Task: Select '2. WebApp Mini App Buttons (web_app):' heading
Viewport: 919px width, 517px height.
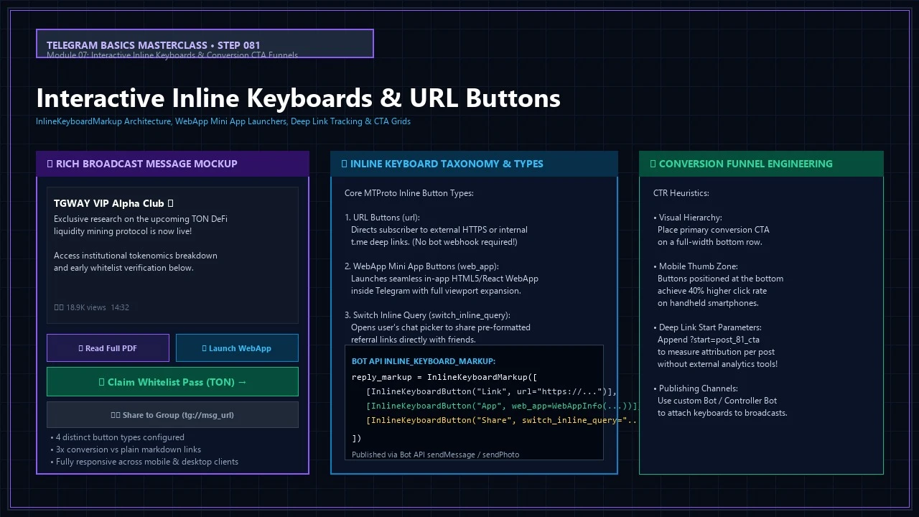Action: click(421, 266)
